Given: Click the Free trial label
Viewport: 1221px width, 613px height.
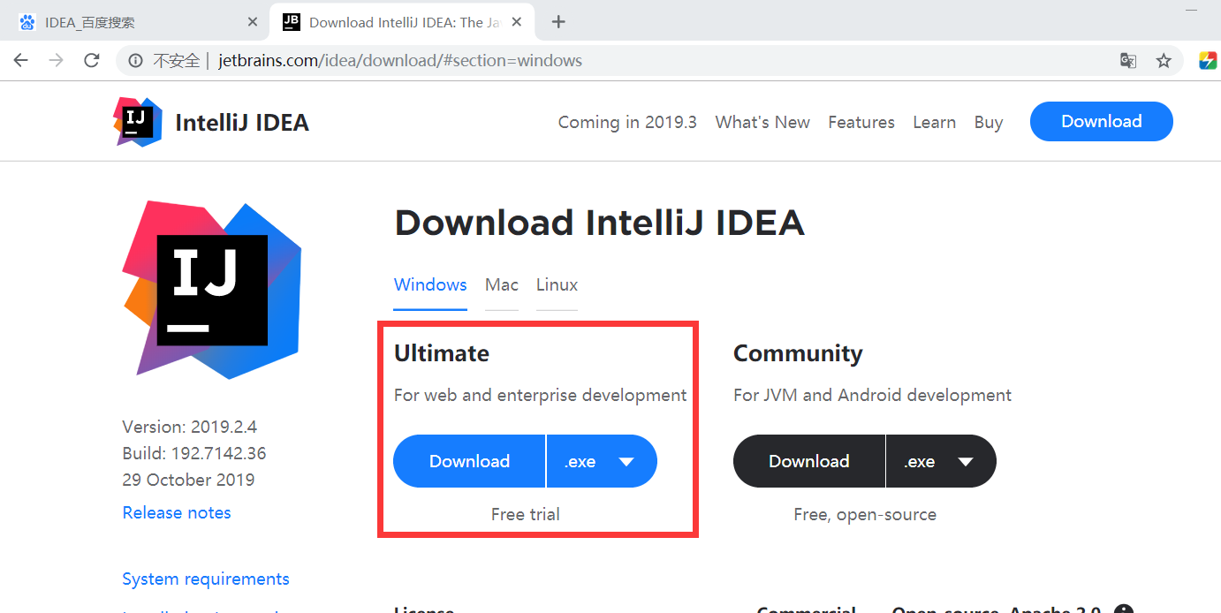Looking at the screenshot, I should coord(526,514).
